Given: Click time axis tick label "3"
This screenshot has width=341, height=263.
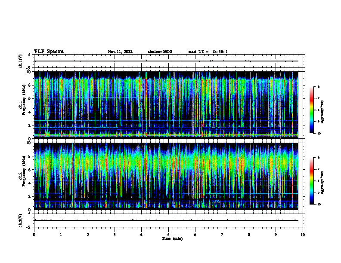Looking at the screenshot, I should 115,235.
